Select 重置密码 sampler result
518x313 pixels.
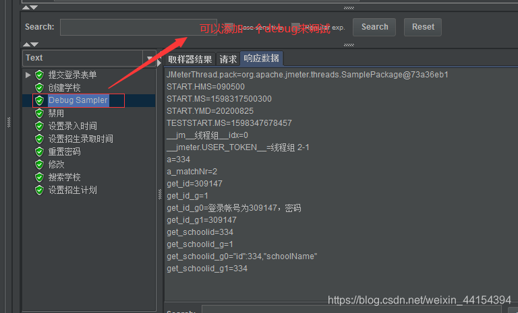click(x=65, y=151)
